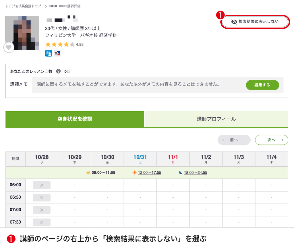The height and width of the screenshot is (250, 294).
Task: Click the X slot at 07:00 on 10/28
Action: (42, 210)
